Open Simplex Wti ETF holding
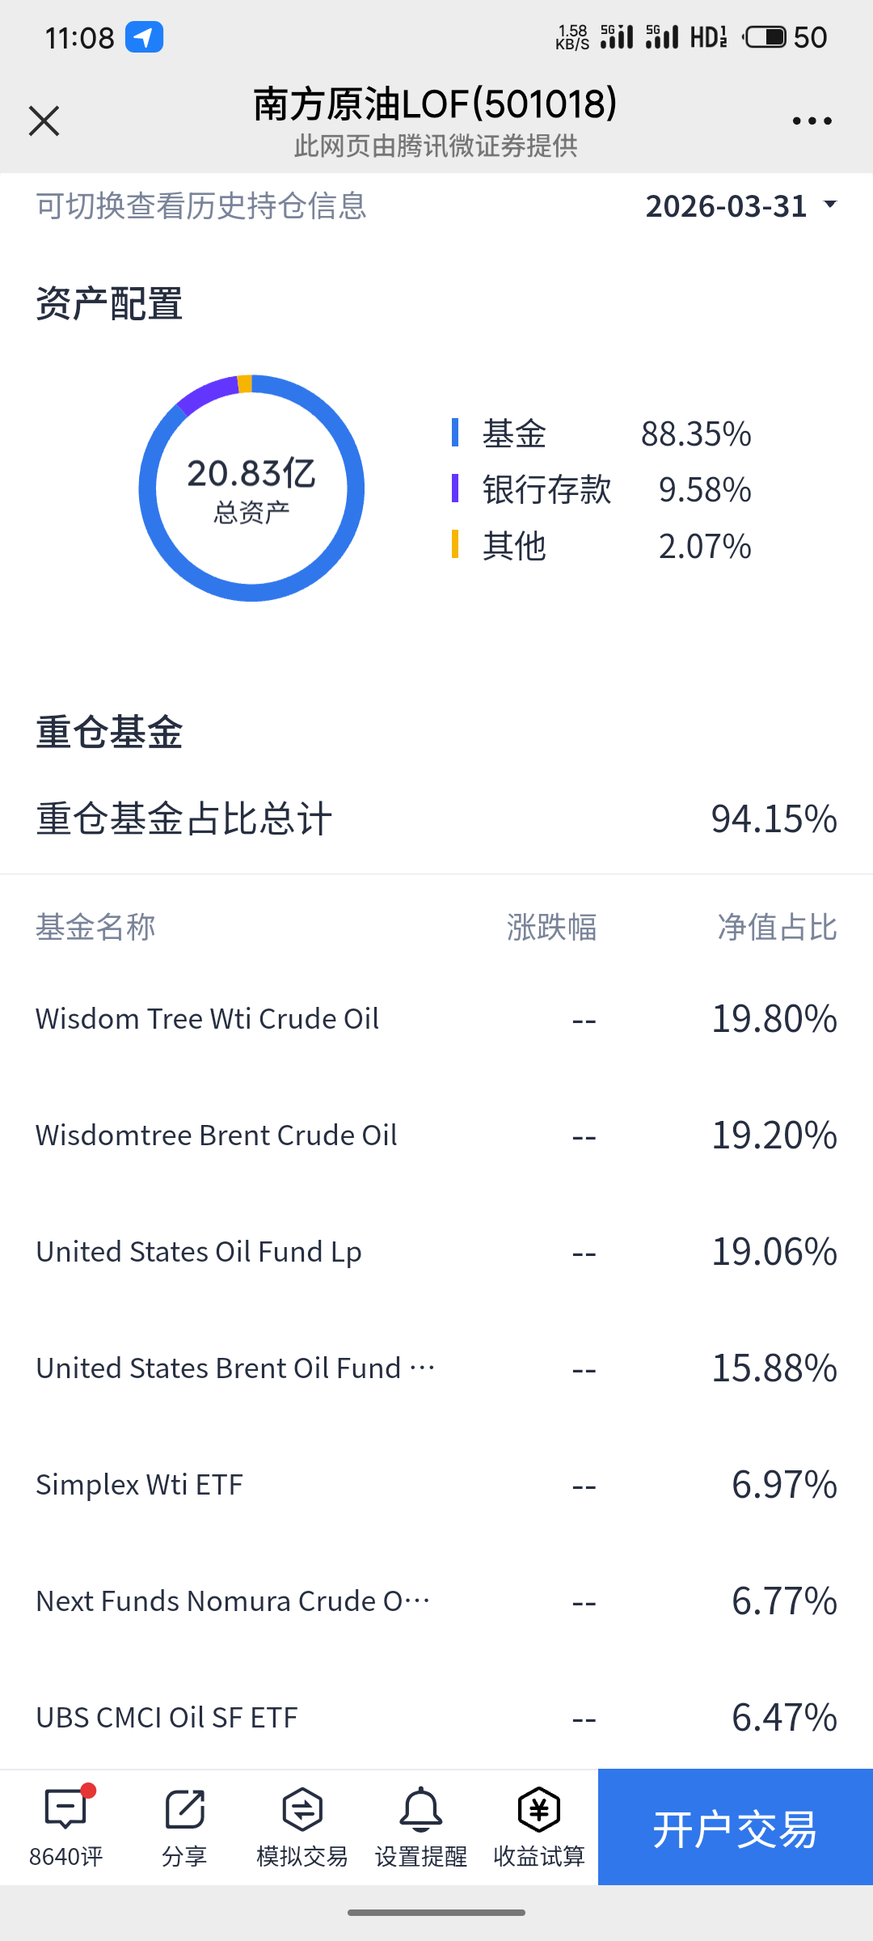873x1941 pixels. [436, 1484]
